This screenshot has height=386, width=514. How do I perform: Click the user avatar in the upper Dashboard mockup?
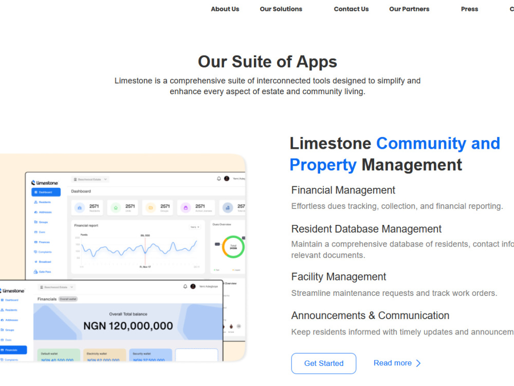[x=227, y=179]
